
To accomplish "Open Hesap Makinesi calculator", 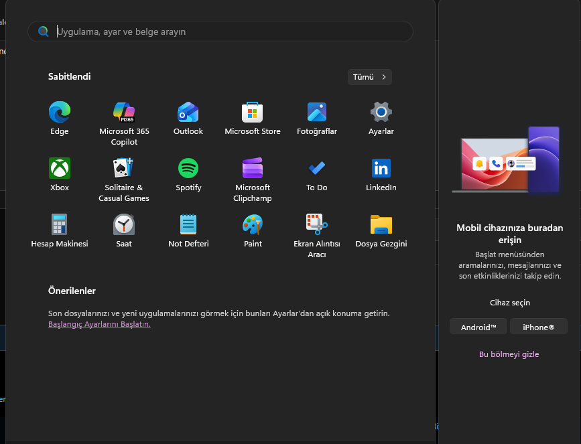I will 59,224.
